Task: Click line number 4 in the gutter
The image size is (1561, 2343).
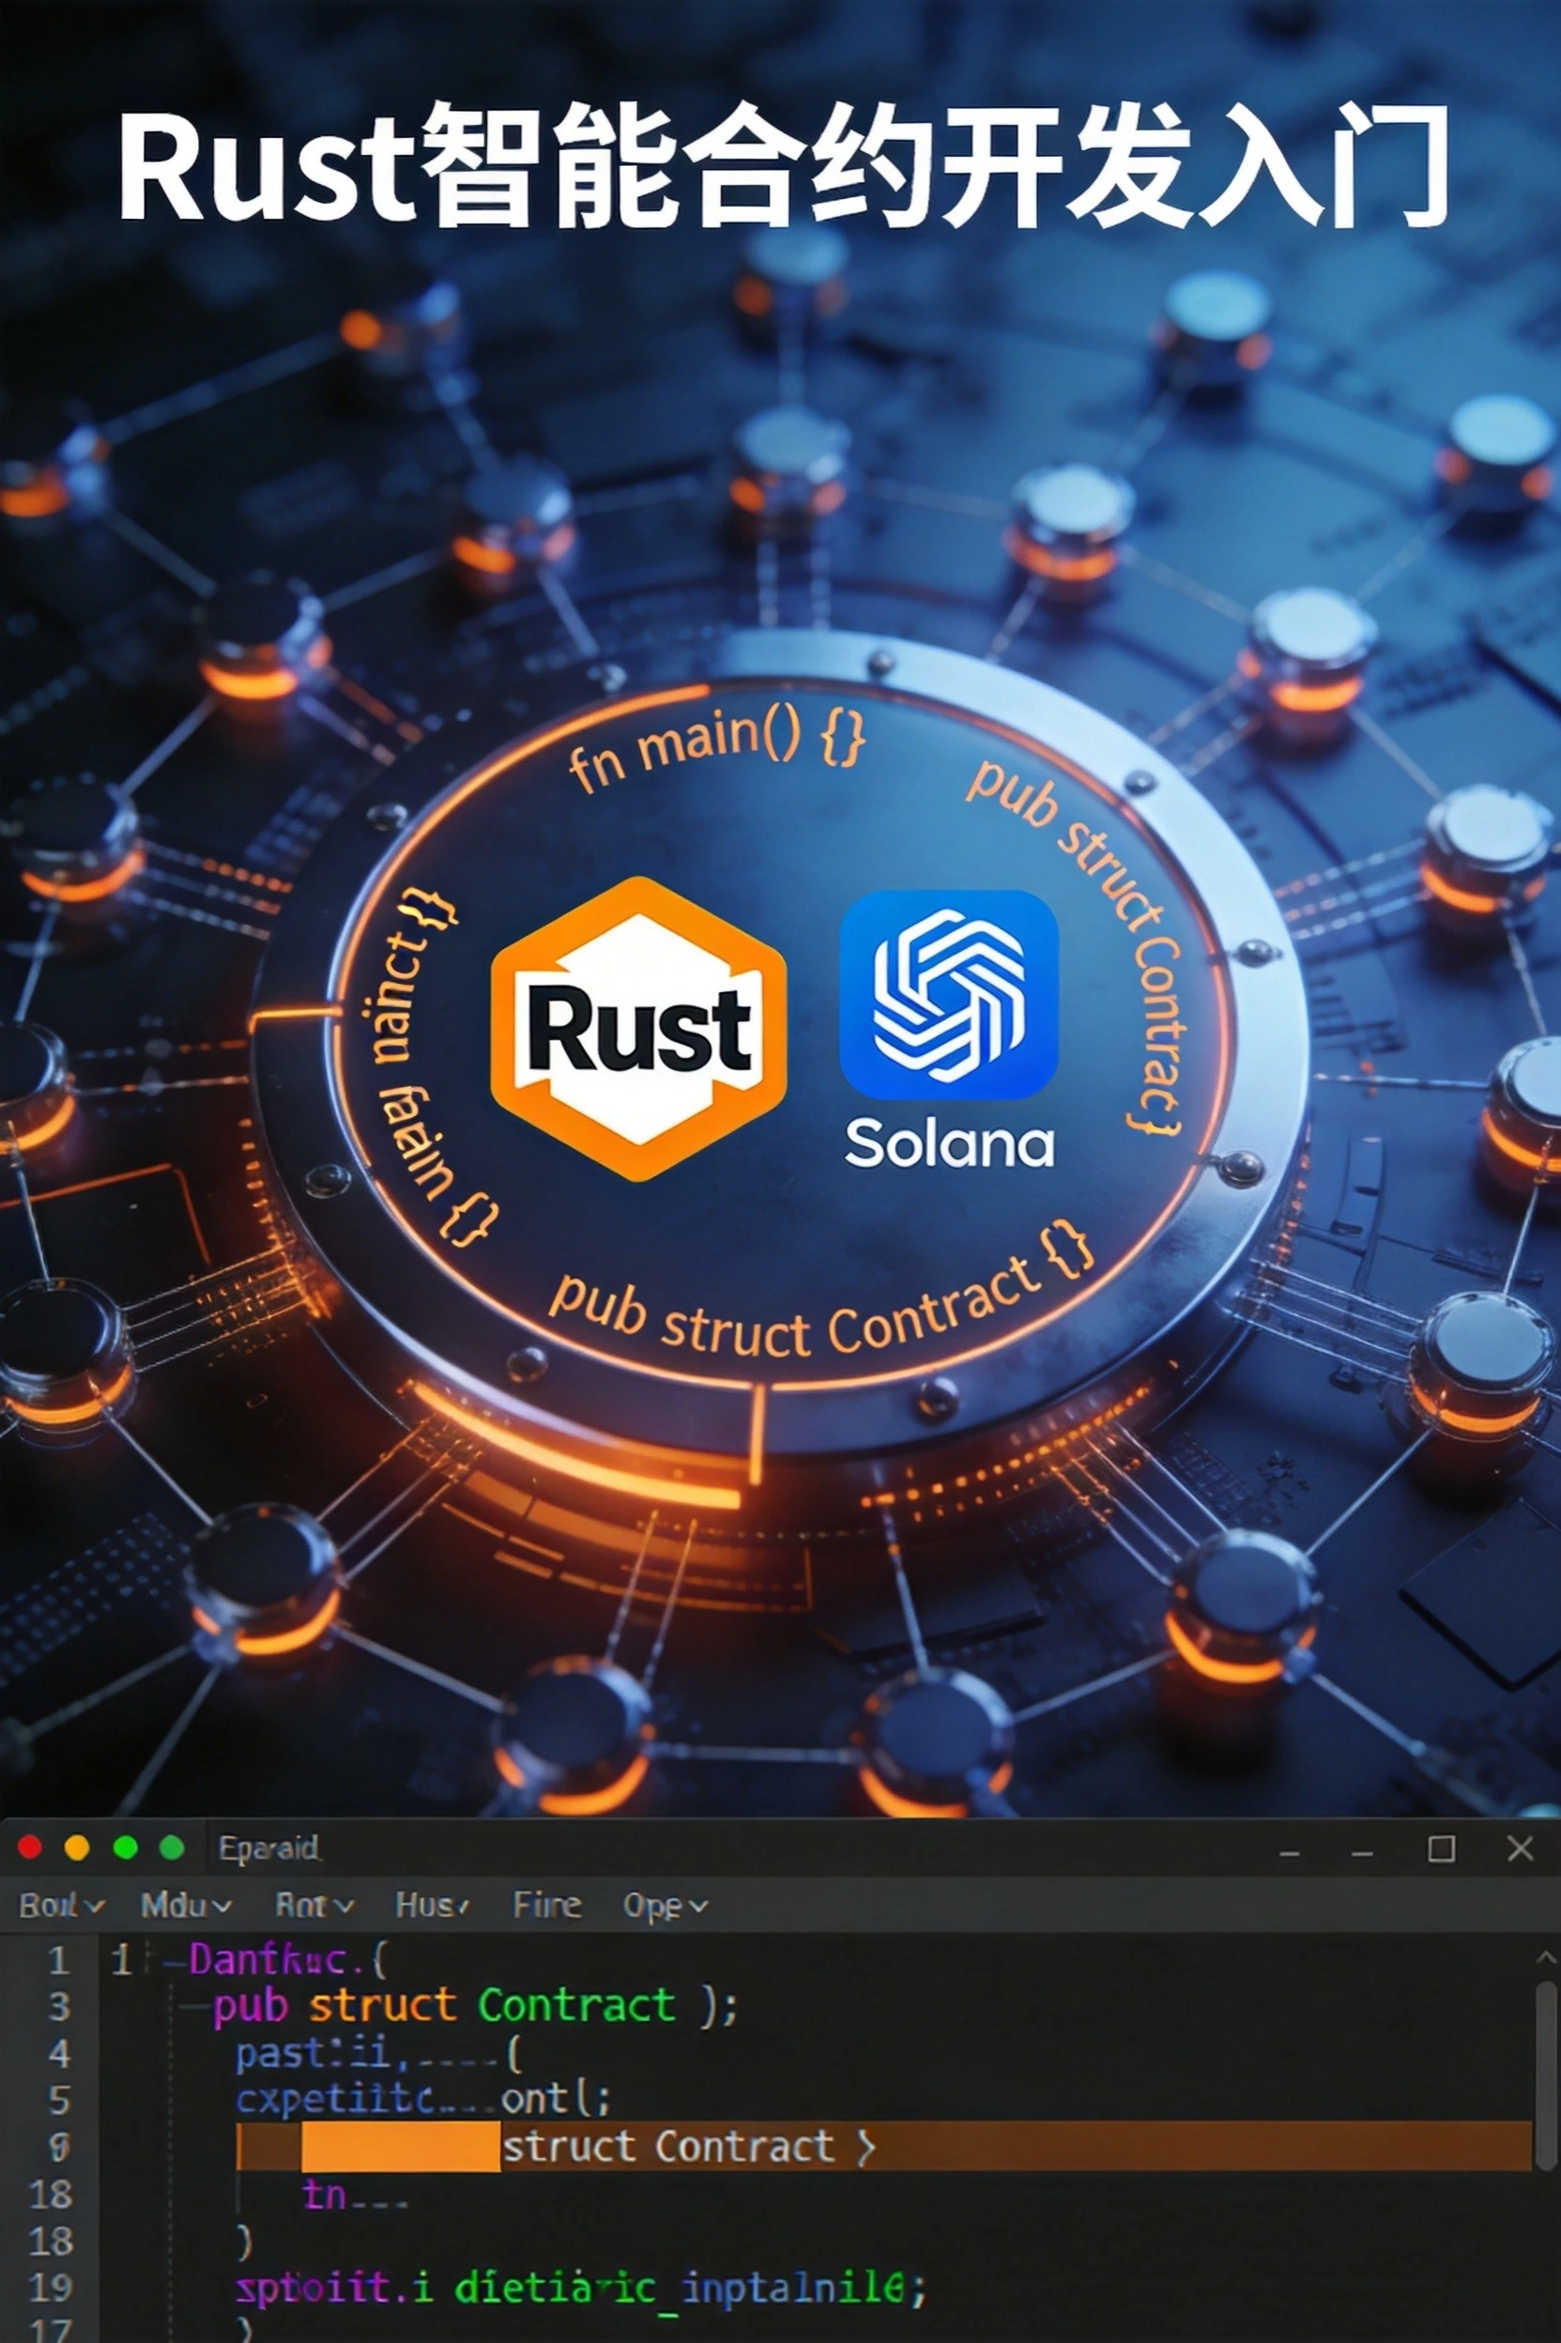Action: click(60, 2053)
